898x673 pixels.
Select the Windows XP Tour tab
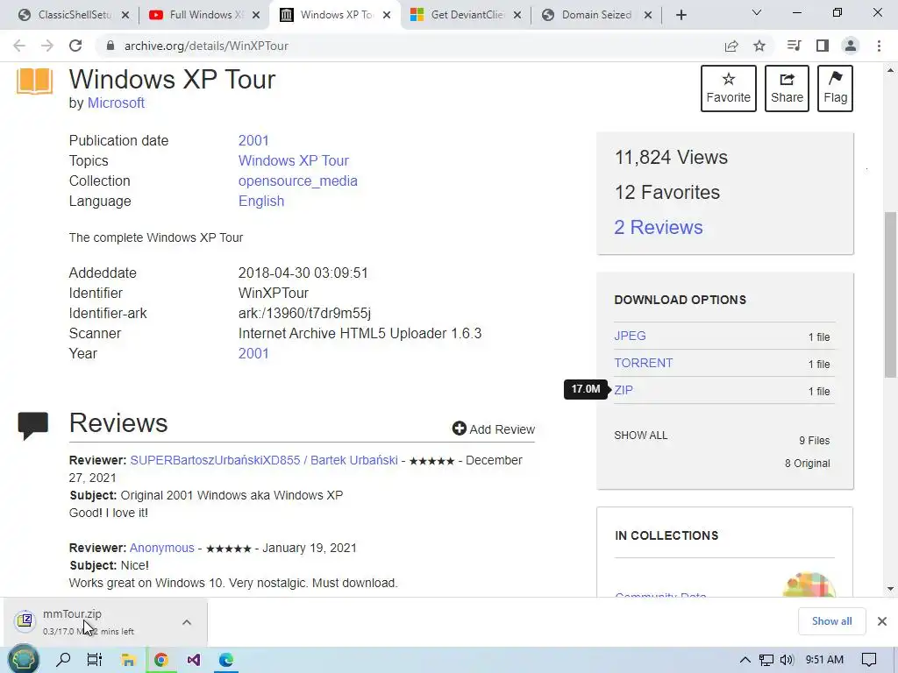point(335,15)
